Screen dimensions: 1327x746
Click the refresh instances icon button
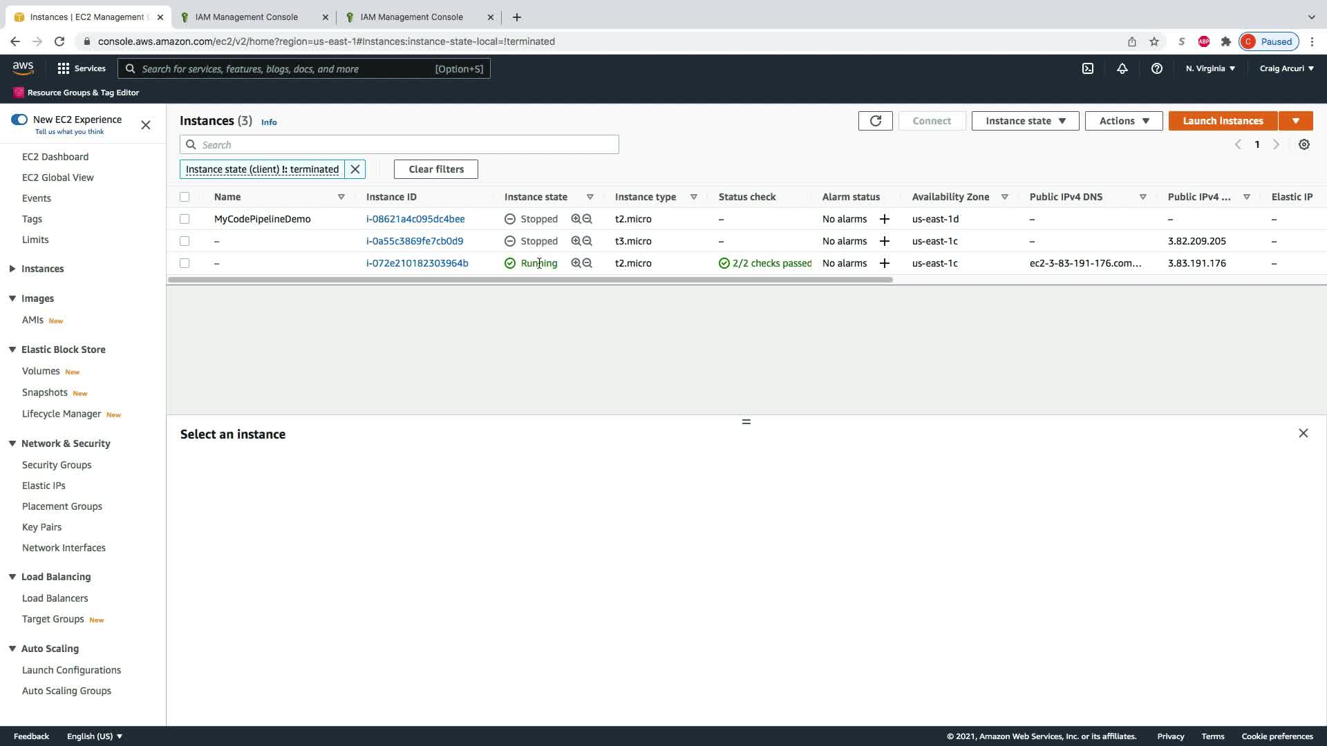875,121
